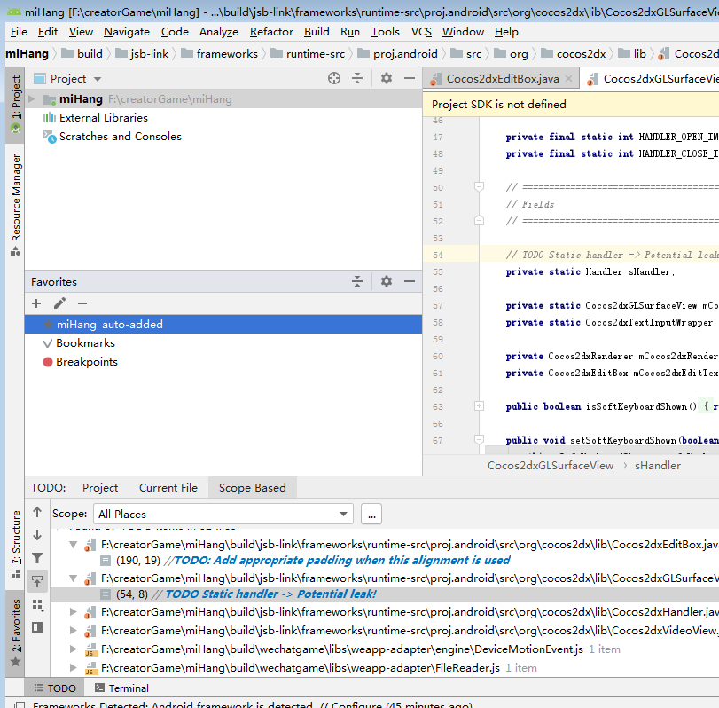Open the 1: Project tool window stripe

16,105
